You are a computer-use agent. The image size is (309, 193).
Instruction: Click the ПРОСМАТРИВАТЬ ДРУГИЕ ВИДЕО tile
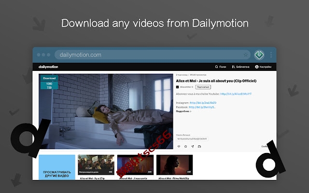[x=57, y=167]
